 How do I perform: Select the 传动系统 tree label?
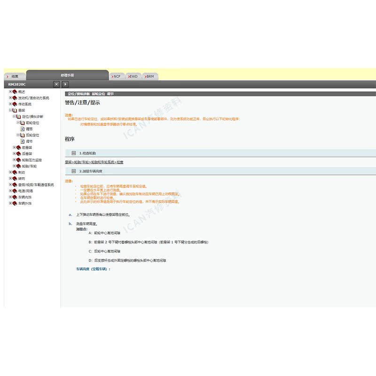pyautogui.click(x=25, y=104)
